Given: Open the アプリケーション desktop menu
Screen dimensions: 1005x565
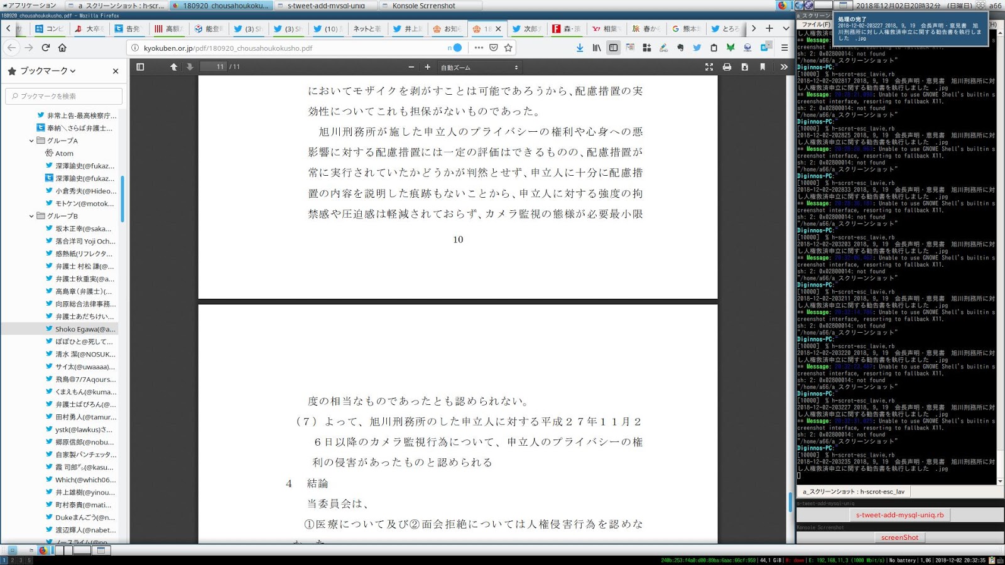Looking at the screenshot, I should [x=30, y=6].
